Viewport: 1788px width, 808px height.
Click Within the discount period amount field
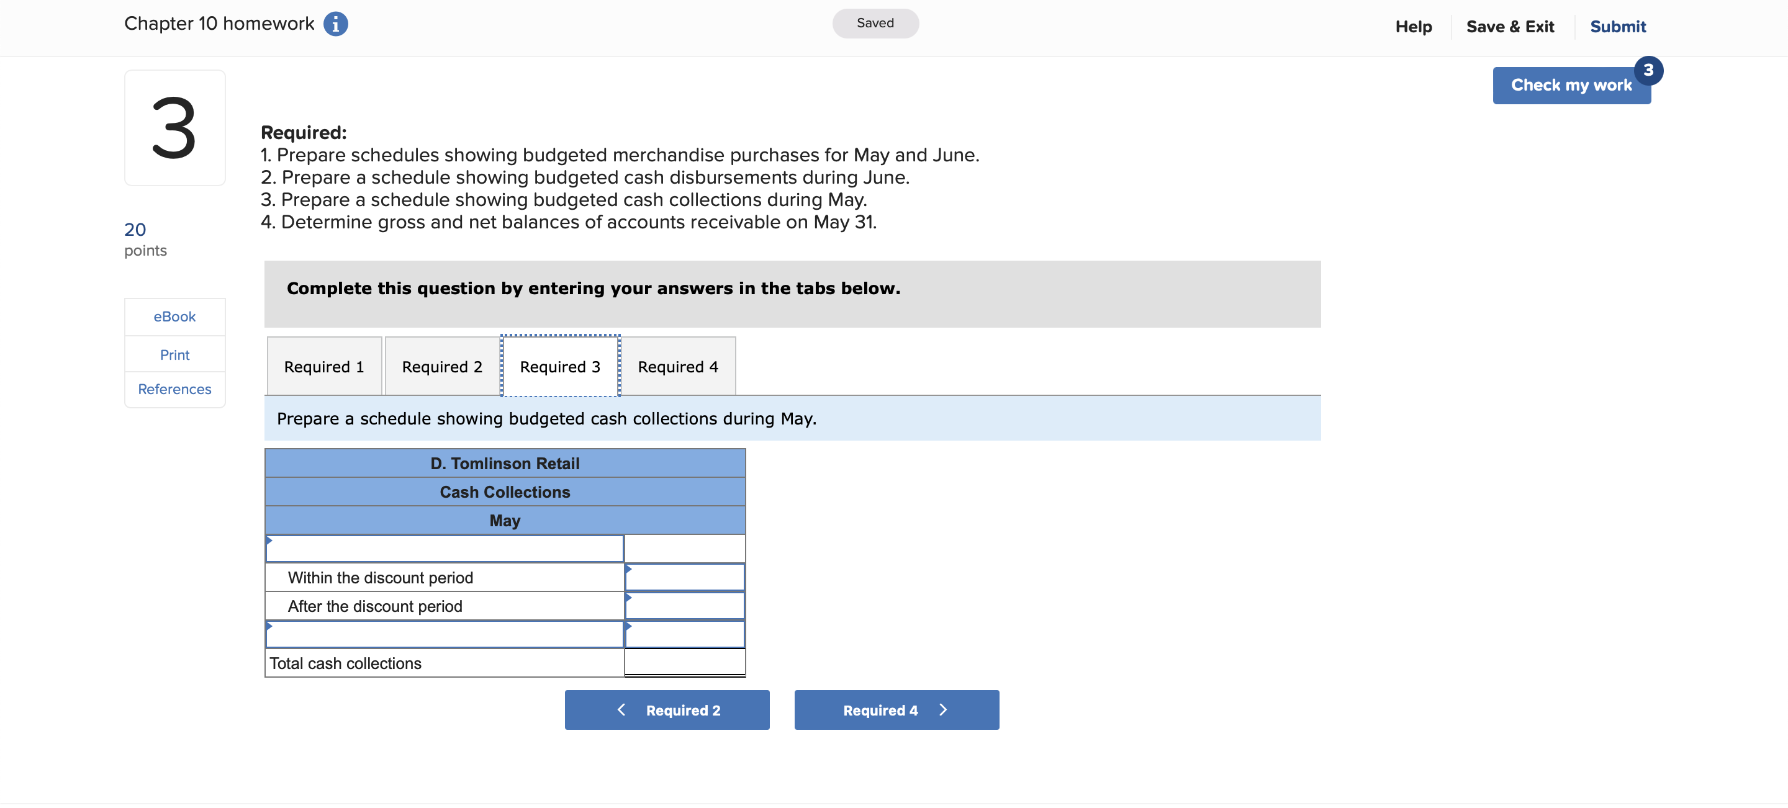point(684,577)
